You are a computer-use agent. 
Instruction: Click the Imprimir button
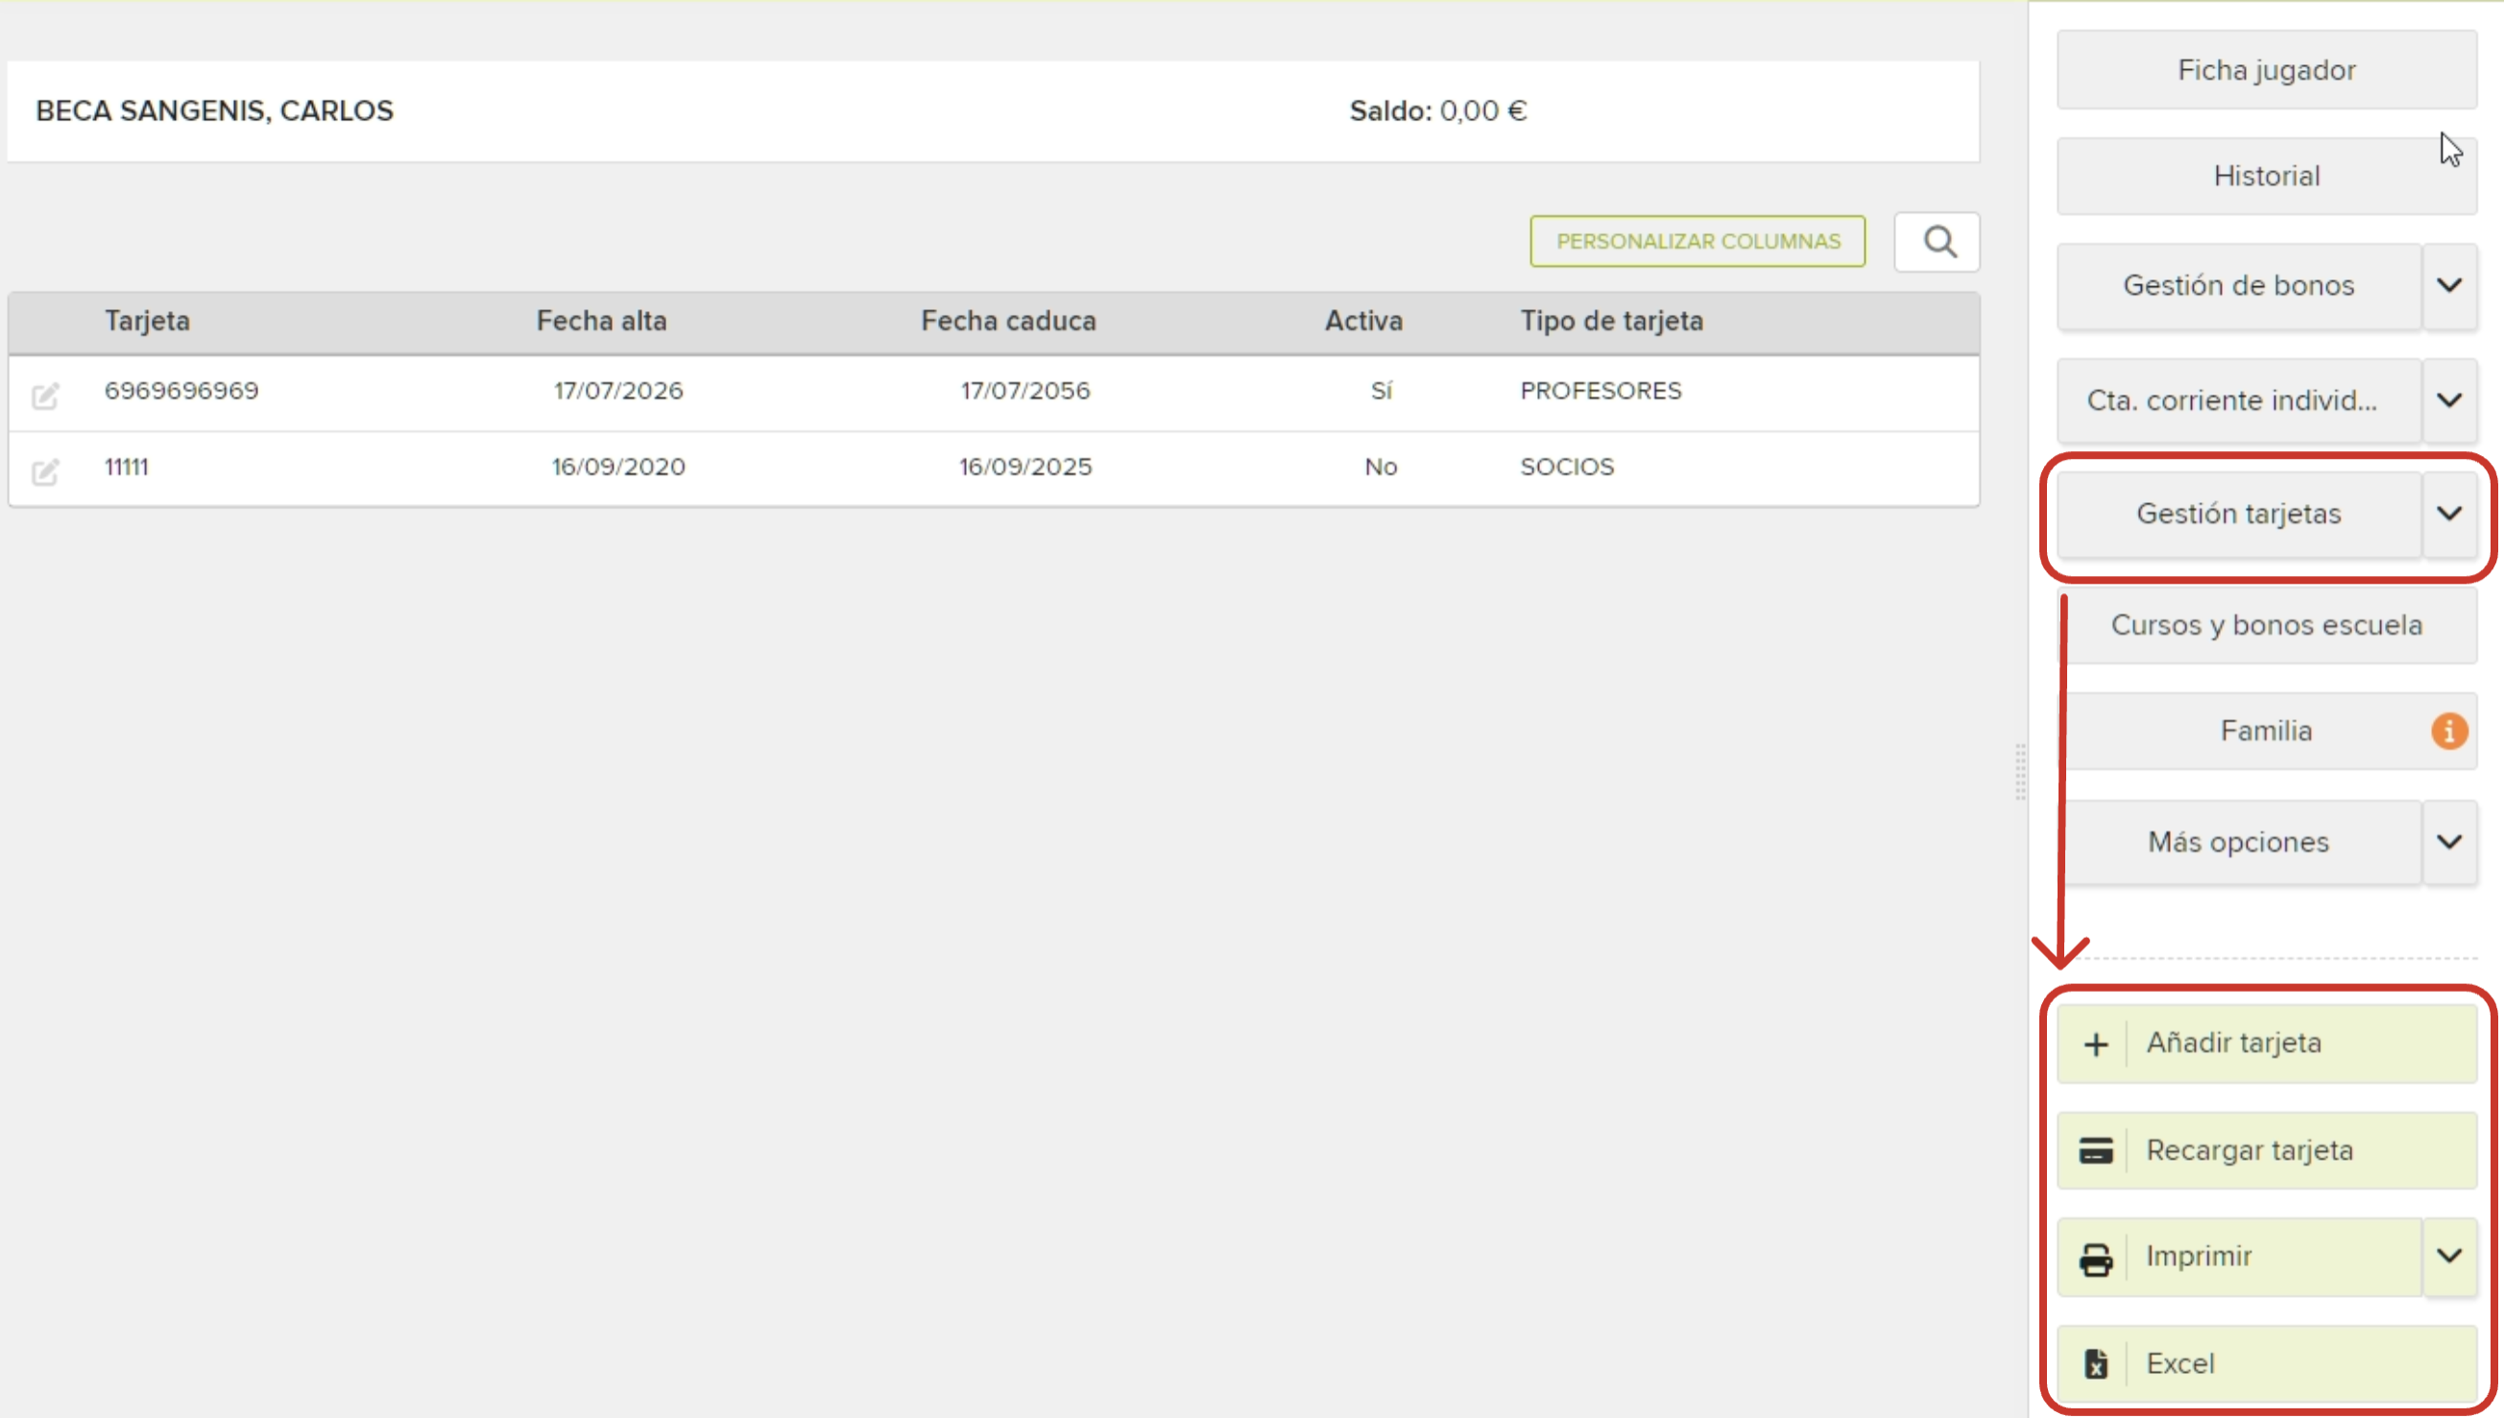pyautogui.click(x=2239, y=1258)
